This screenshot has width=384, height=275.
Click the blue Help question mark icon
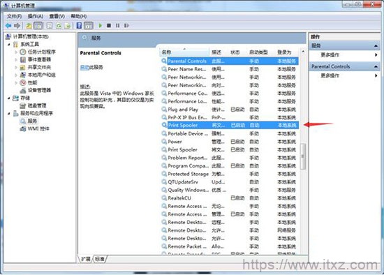(79, 25)
